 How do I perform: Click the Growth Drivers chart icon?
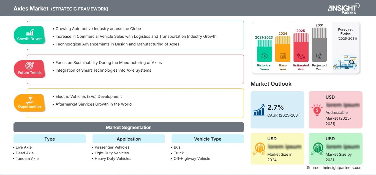click(x=30, y=32)
